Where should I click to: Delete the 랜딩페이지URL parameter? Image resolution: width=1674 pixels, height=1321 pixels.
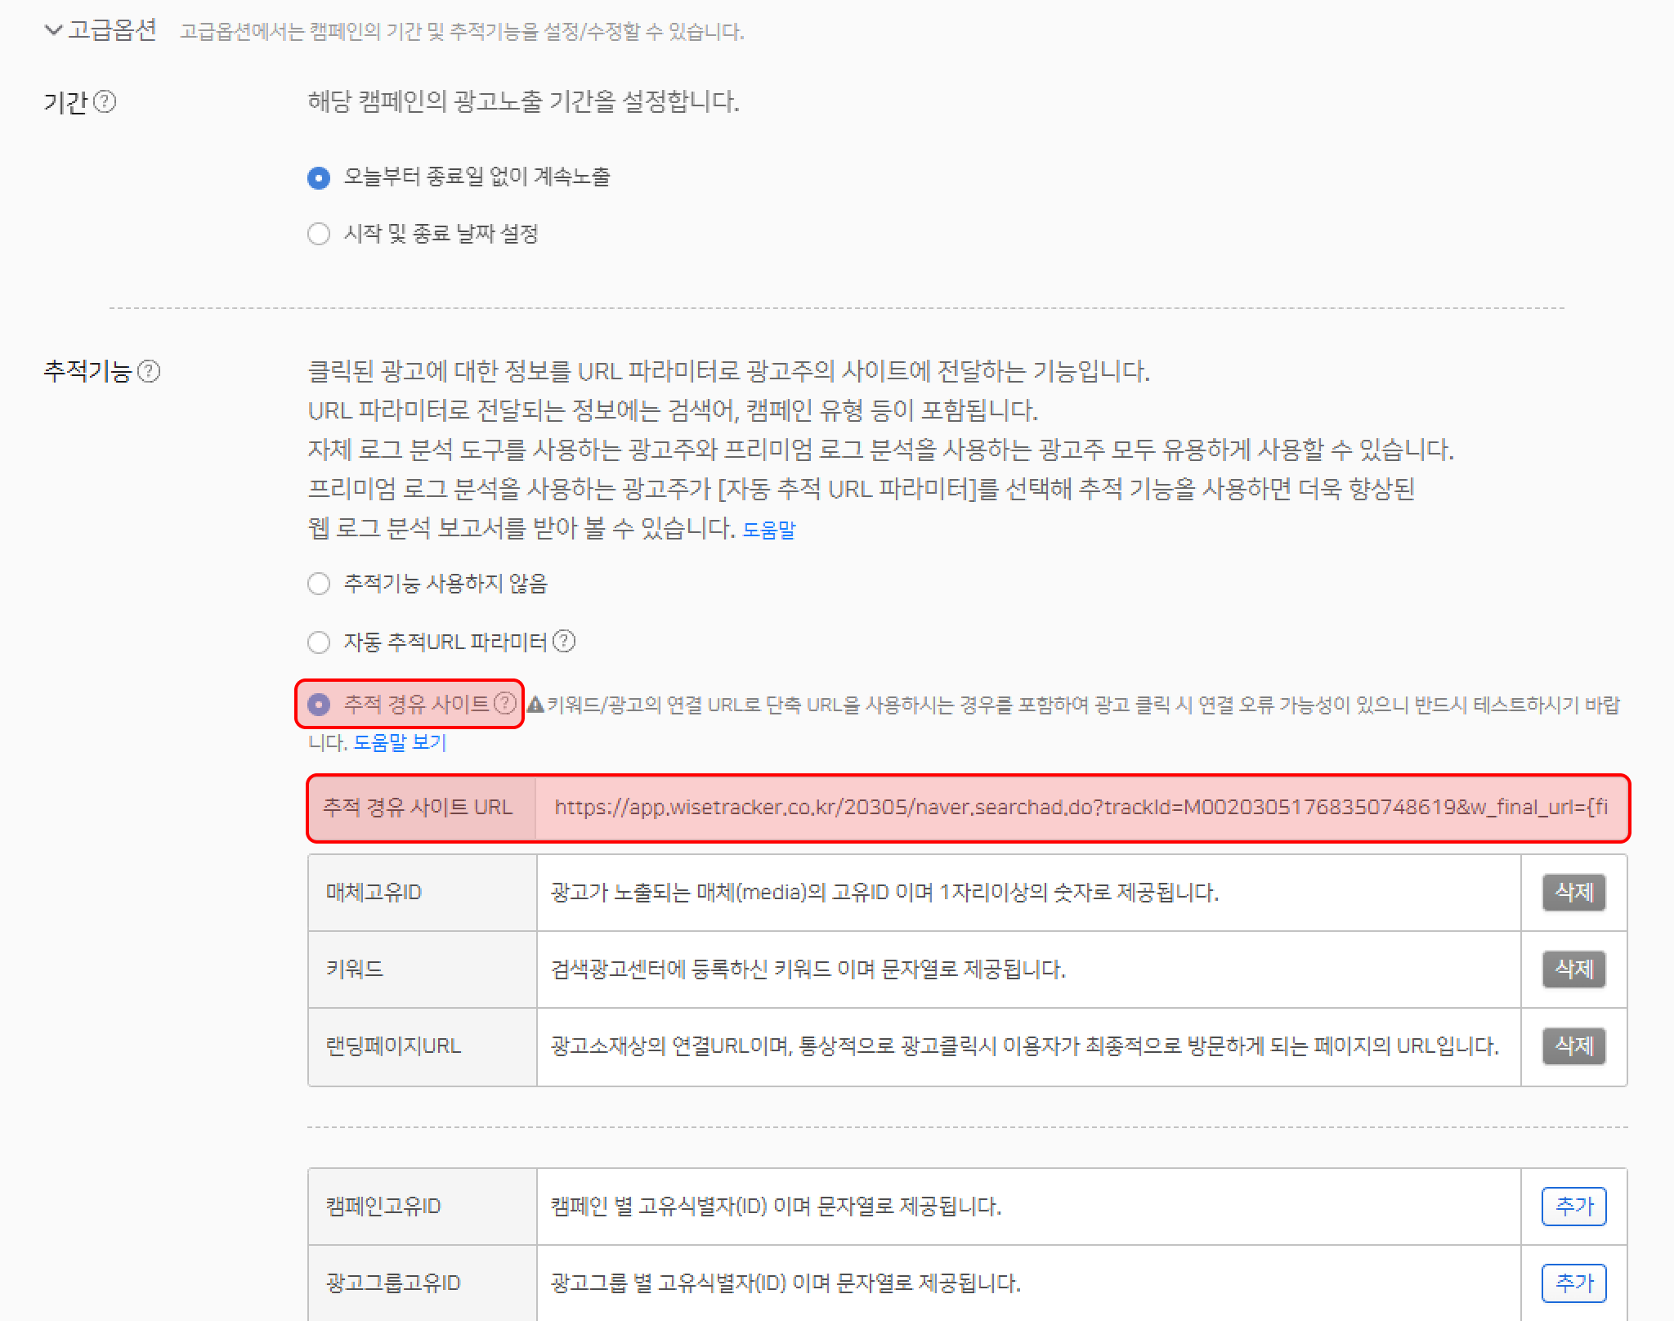[x=1573, y=1046]
